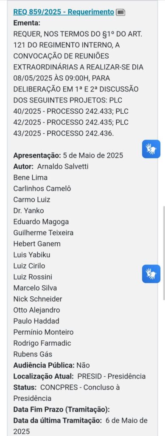Open Libras hand icon beside Luiz Rossini
The width and height of the screenshot is (165, 436).
point(151,274)
